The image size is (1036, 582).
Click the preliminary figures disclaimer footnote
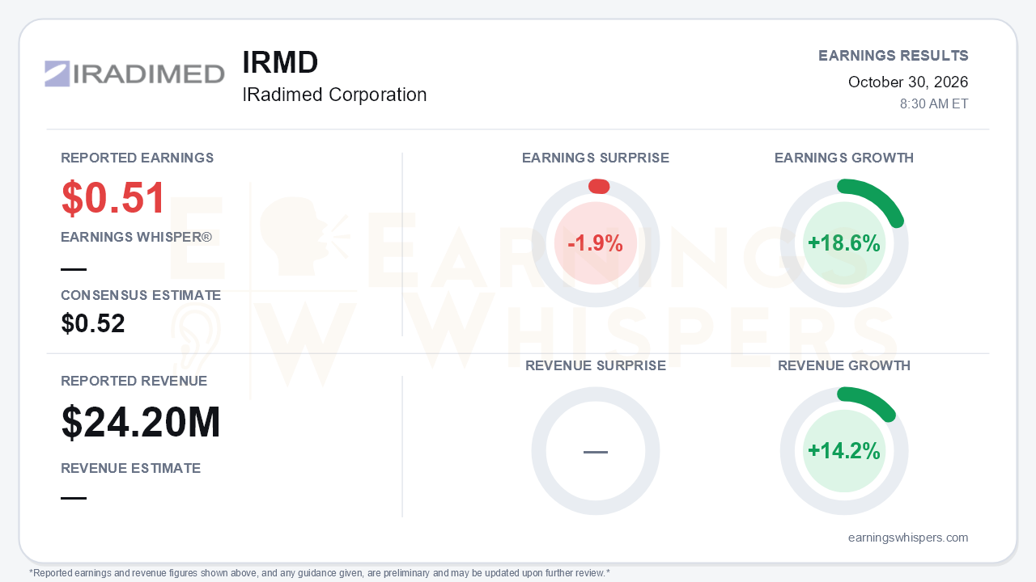(x=320, y=573)
